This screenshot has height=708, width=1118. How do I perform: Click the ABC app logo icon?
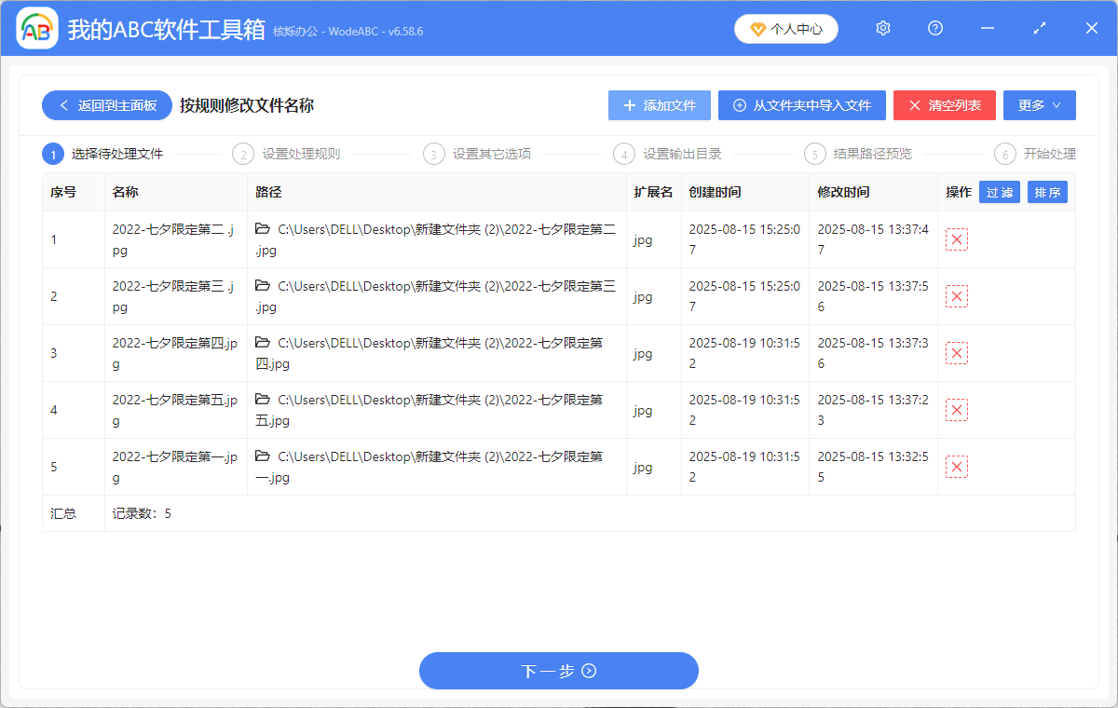[36, 28]
